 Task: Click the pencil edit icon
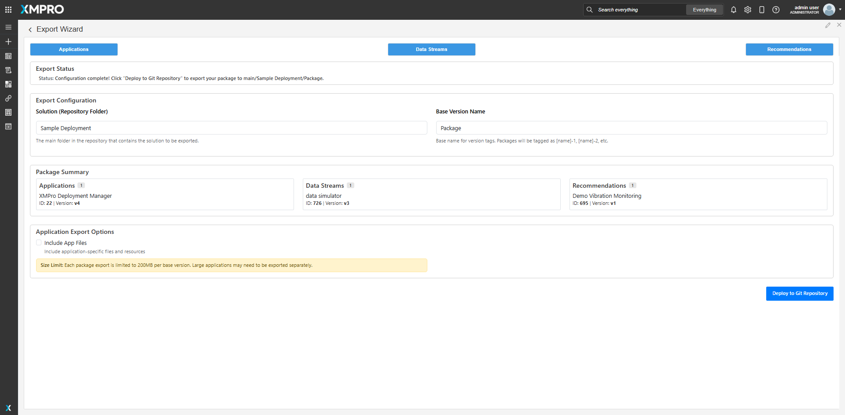click(828, 25)
